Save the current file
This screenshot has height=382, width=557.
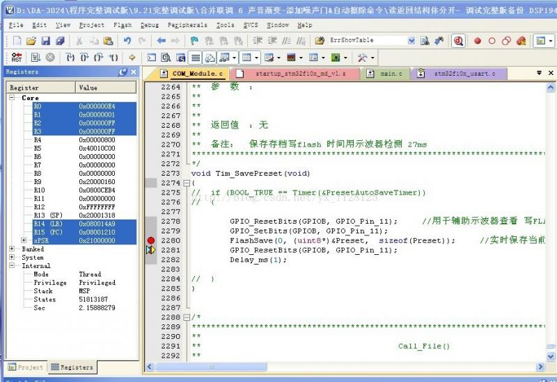(x=46, y=41)
